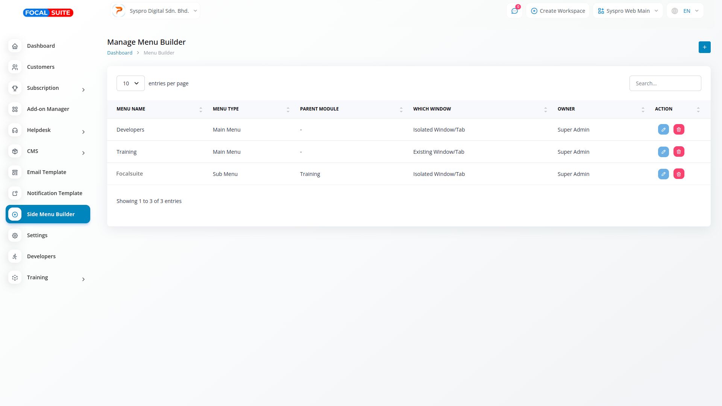
Task: Click the Dashboard breadcrumb link
Action: tap(120, 53)
